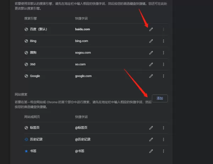Open more actions menu for 书签
Viewport: 213px width, 164px height.
click(163, 151)
